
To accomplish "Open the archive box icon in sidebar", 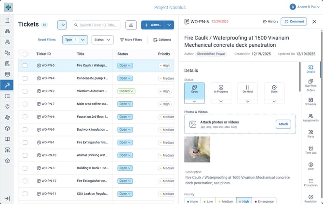I will tap(7, 74).
